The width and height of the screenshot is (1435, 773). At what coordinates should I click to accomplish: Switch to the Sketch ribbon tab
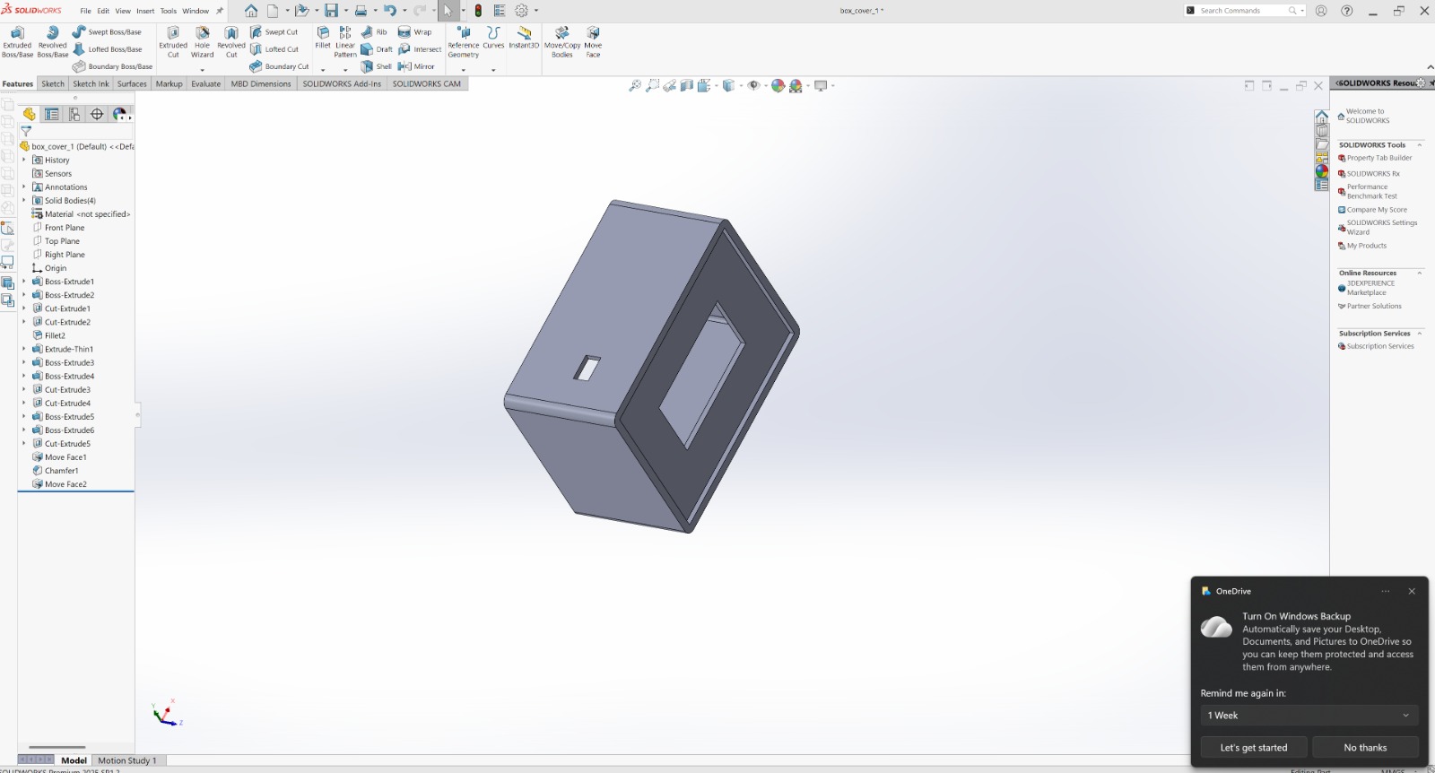tap(53, 83)
